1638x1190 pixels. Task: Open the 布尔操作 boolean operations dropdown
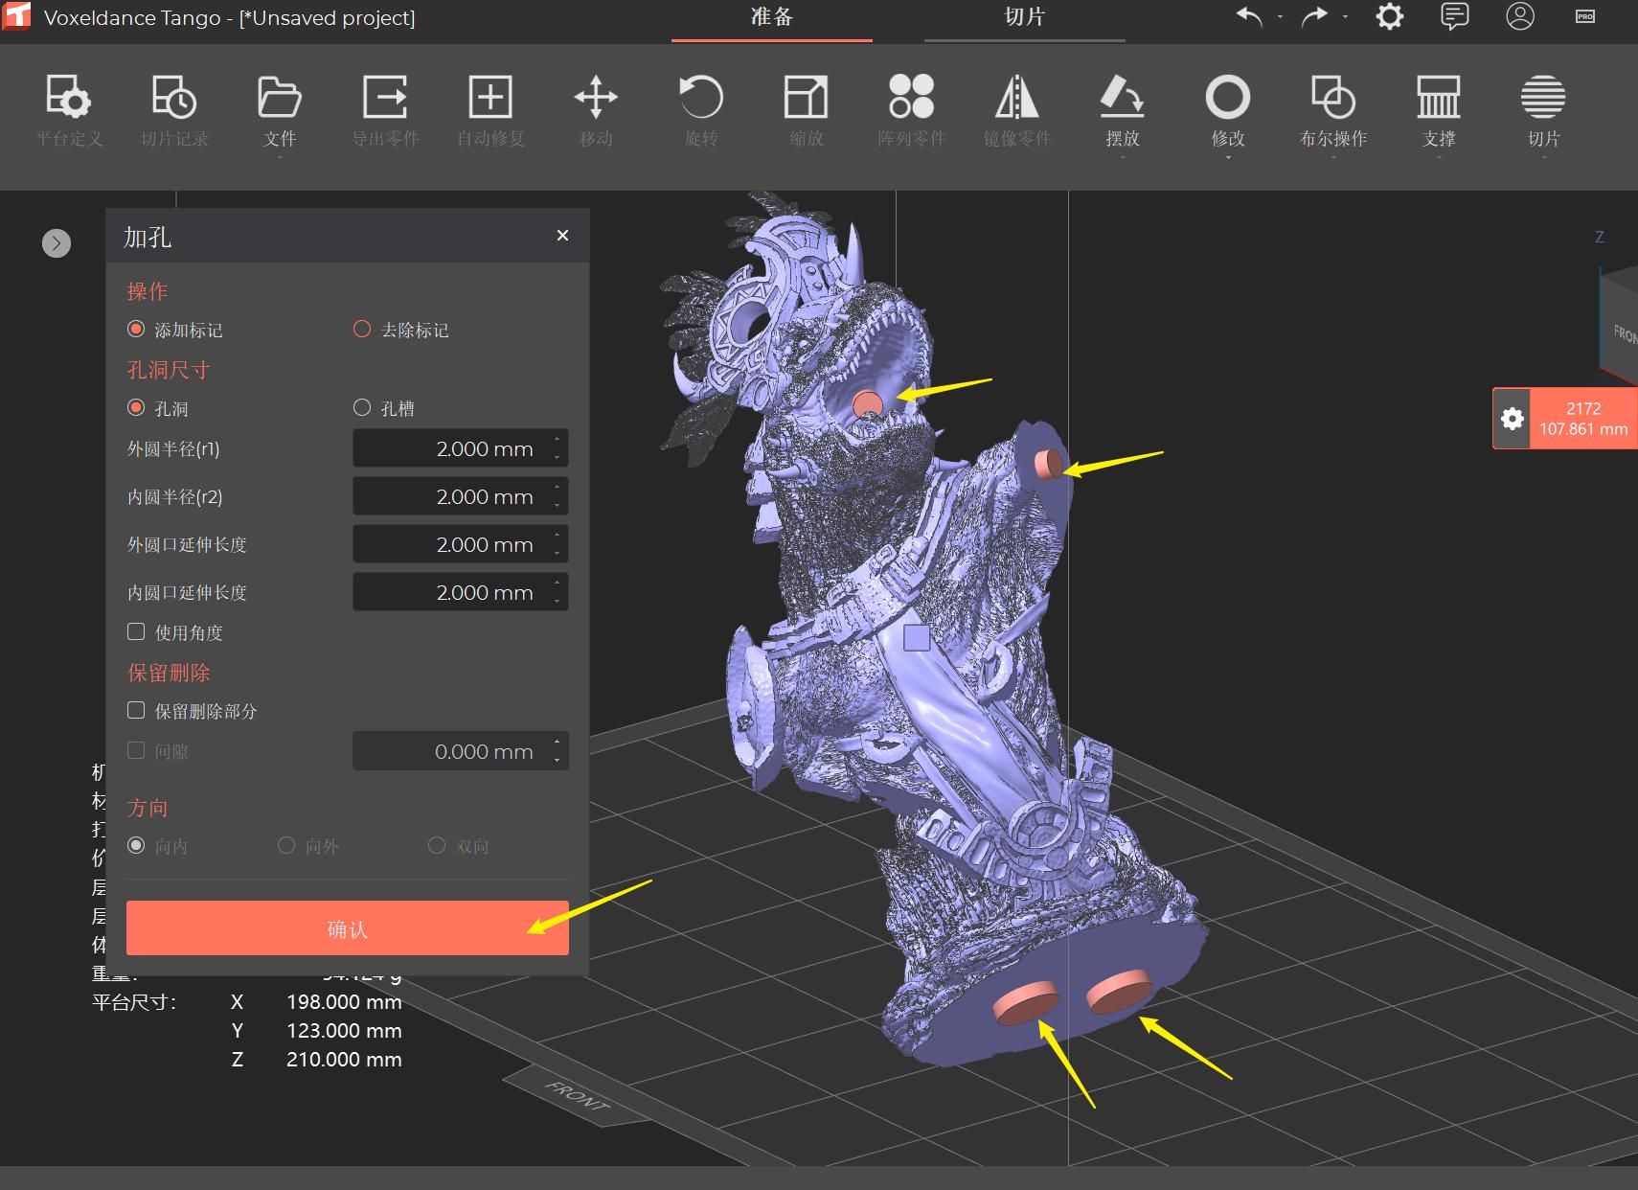[1333, 156]
